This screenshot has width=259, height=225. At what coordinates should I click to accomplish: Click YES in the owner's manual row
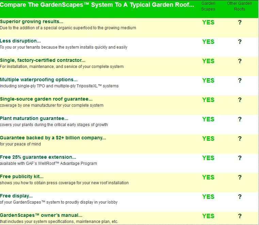(208, 216)
